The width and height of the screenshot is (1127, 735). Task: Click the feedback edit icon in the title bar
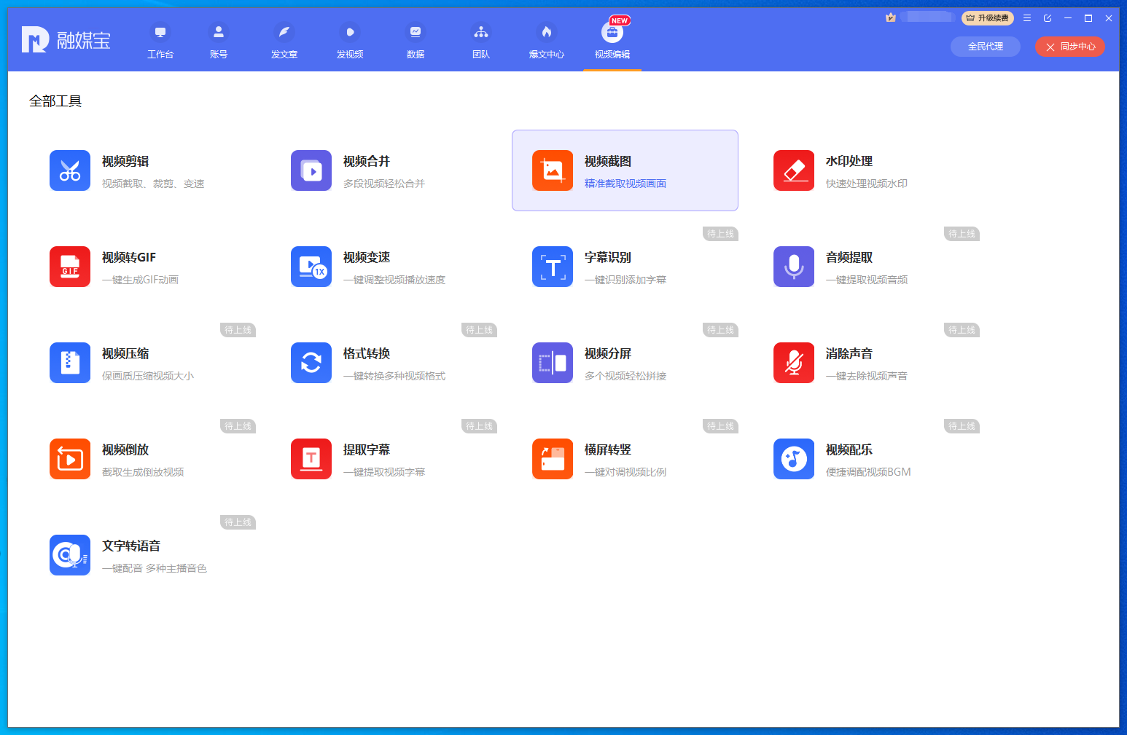coord(1048,18)
